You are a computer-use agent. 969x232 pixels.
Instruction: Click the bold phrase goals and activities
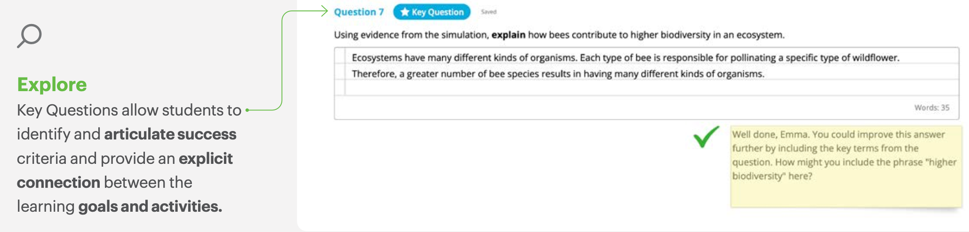click(150, 206)
